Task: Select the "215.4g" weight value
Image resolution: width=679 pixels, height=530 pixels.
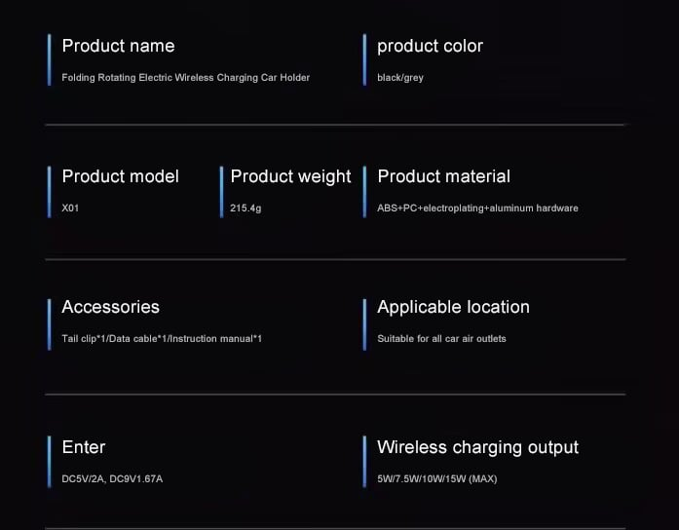Action: coord(245,208)
